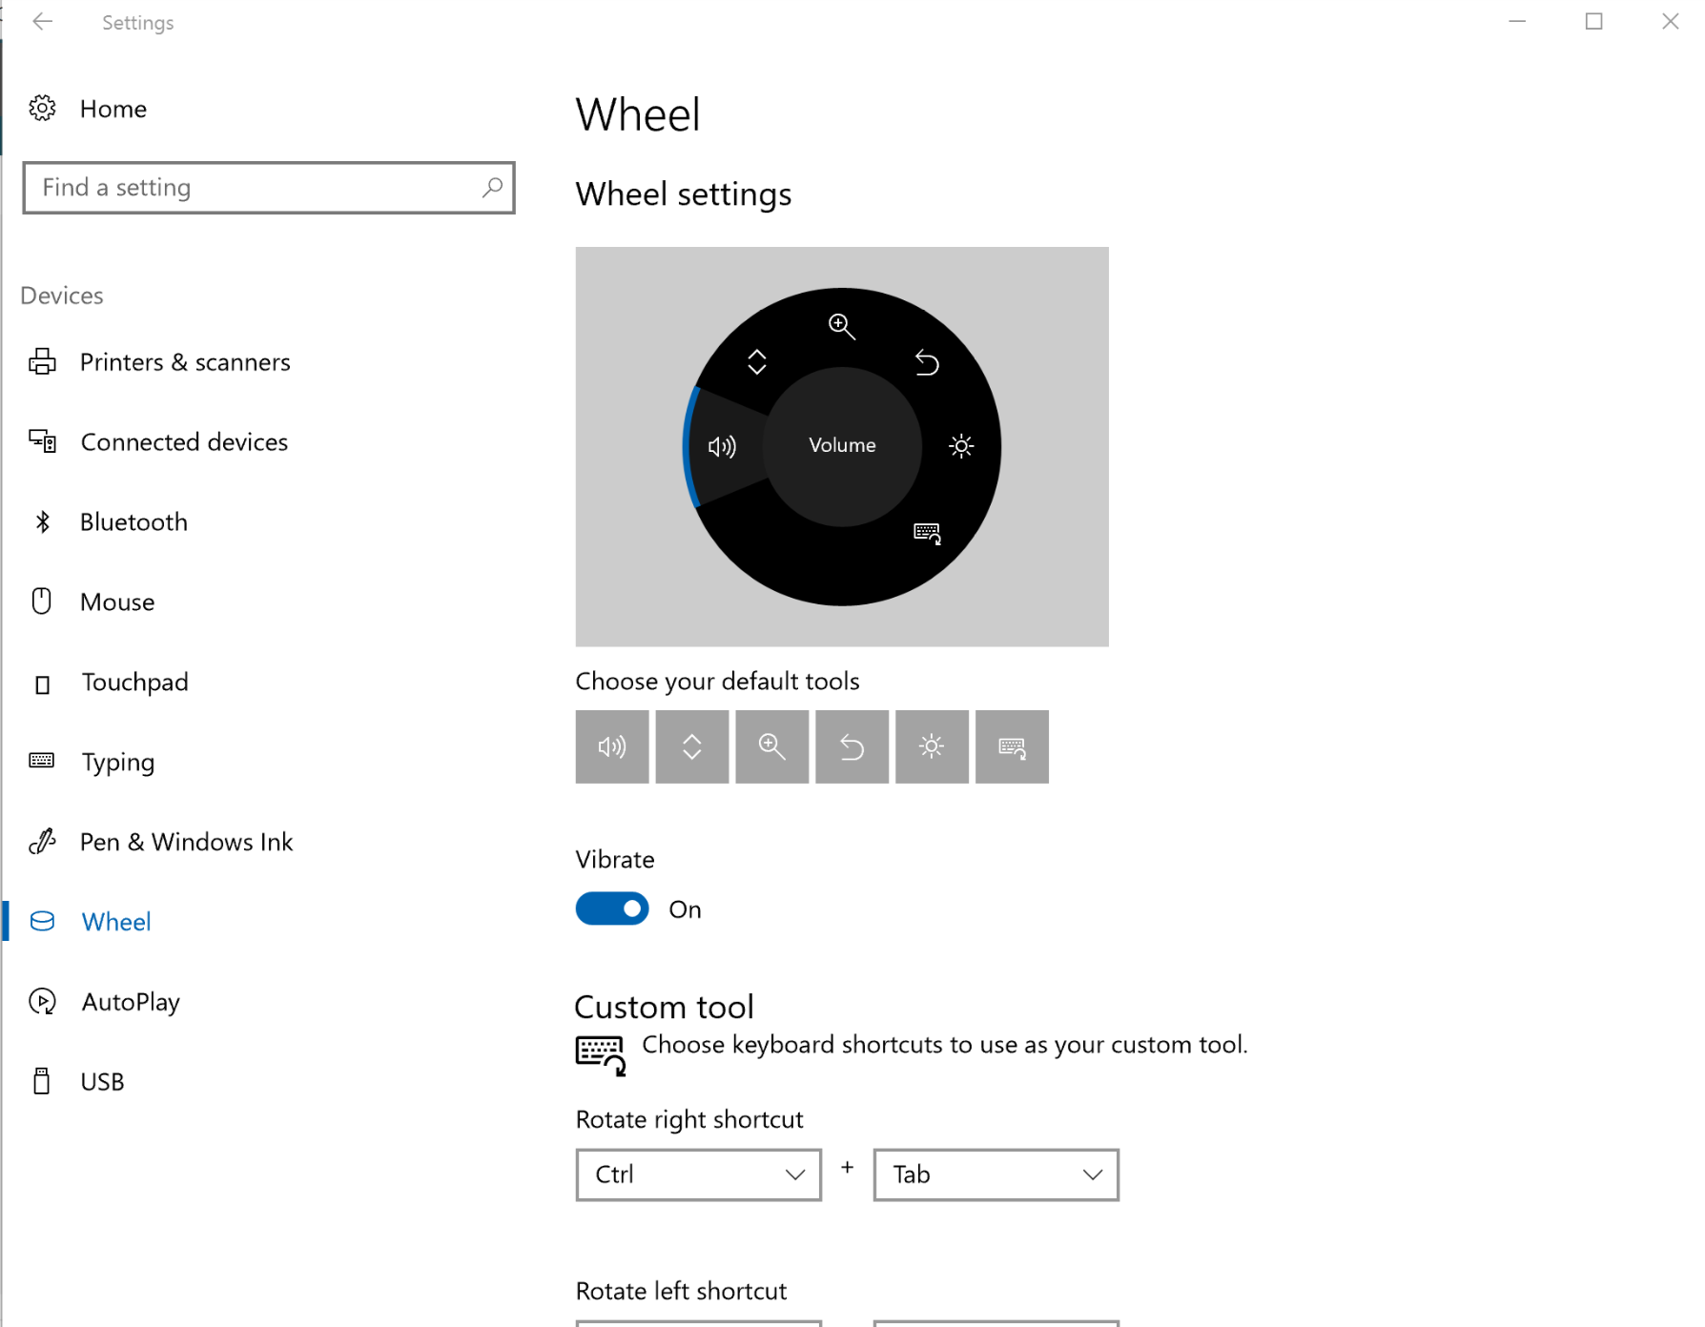Close the Settings window
Screen dimensions: 1705x1327
click(1670, 21)
